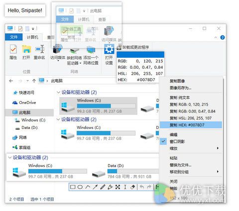Open quick access toolbar dropdown arrow in Explorer title bar
This screenshot has height=211, width=239.
33,29
